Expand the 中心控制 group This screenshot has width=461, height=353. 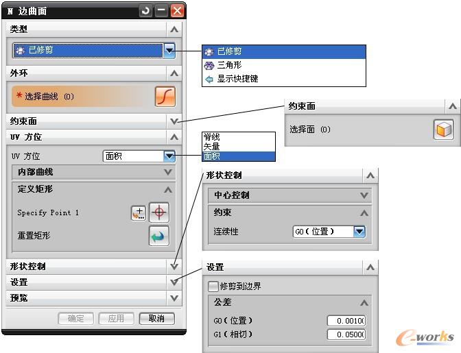tap(364, 195)
